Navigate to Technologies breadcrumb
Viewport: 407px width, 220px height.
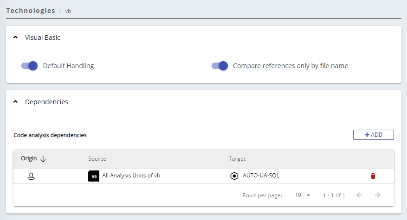[x=31, y=11]
